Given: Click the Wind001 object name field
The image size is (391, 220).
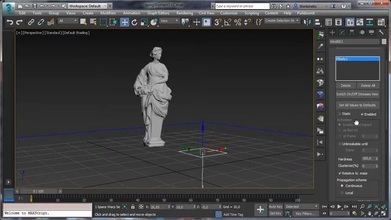Looking at the screenshot, I should 354,42.
